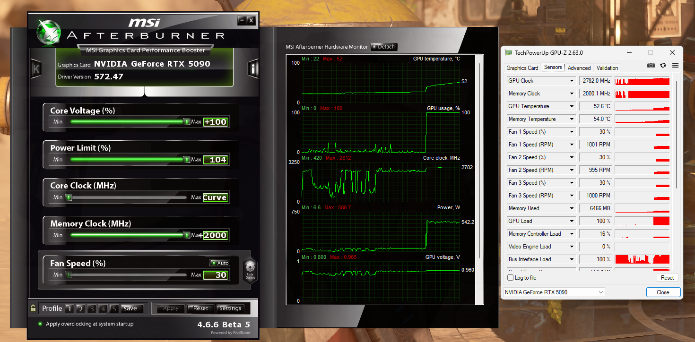Click the GPU-Z Close button
This screenshot has height=342, width=695.
pos(663,292)
